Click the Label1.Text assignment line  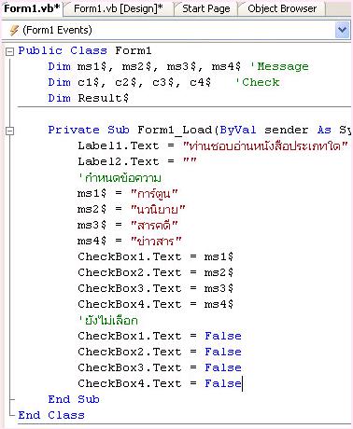(x=213, y=145)
